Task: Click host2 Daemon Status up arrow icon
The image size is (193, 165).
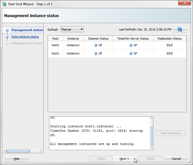Action: coord(96,45)
